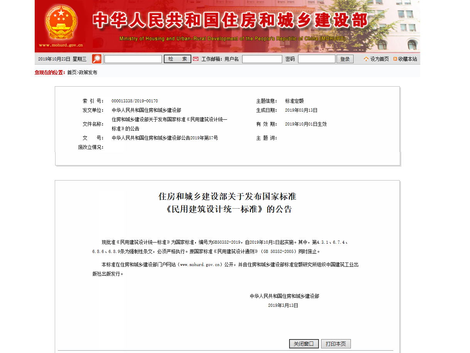The image size is (470, 353).
Task: Click the orange magnifier search icon
Action: (x=97, y=59)
